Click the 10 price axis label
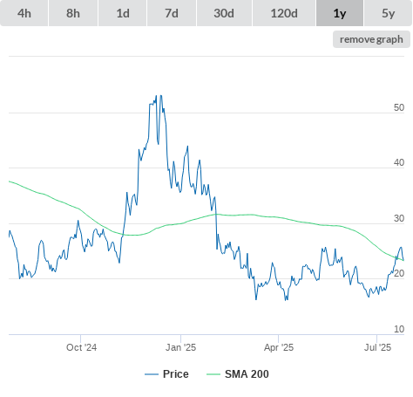 pyautogui.click(x=399, y=329)
